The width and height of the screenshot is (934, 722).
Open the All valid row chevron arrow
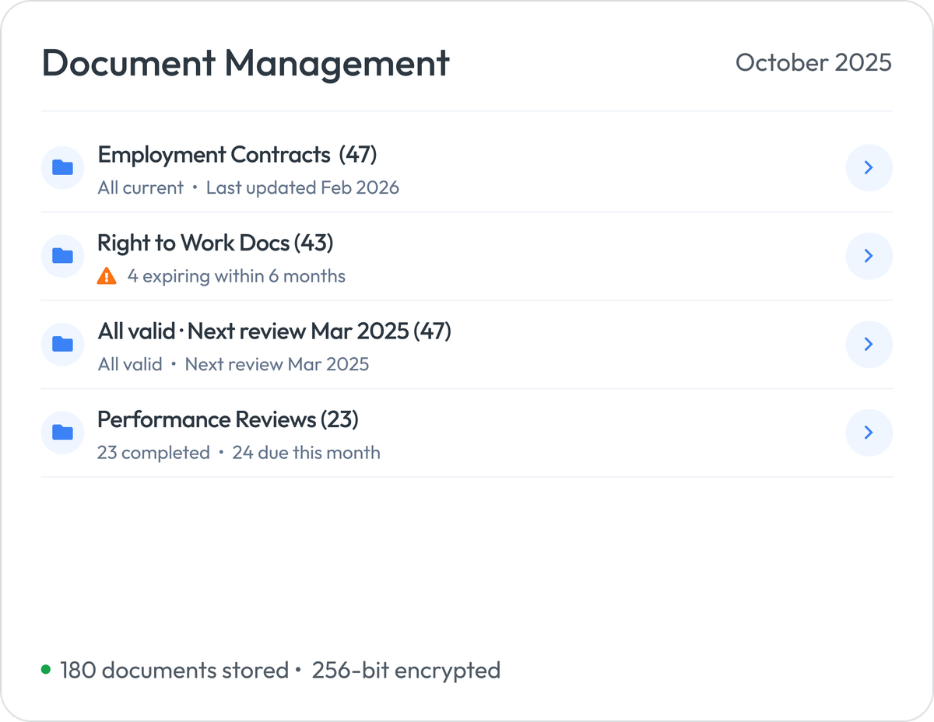pyautogui.click(x=869, y=344)
